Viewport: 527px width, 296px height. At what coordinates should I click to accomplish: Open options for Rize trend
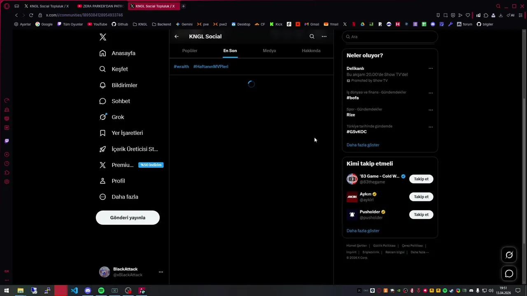click(x=431, y=110)
